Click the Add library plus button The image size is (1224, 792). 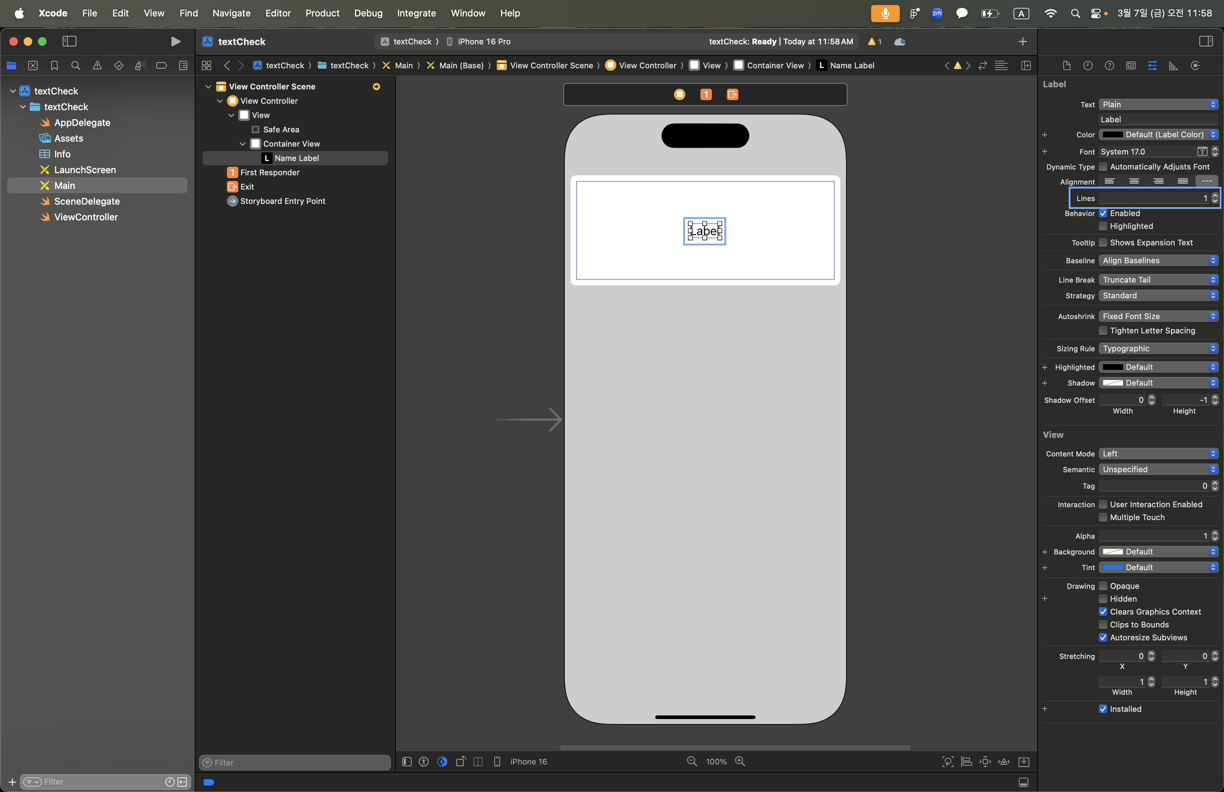pos(1023,41)
